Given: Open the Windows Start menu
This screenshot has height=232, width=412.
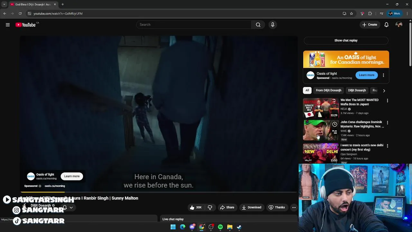Looking at the screenshot, I should point(173,227).
